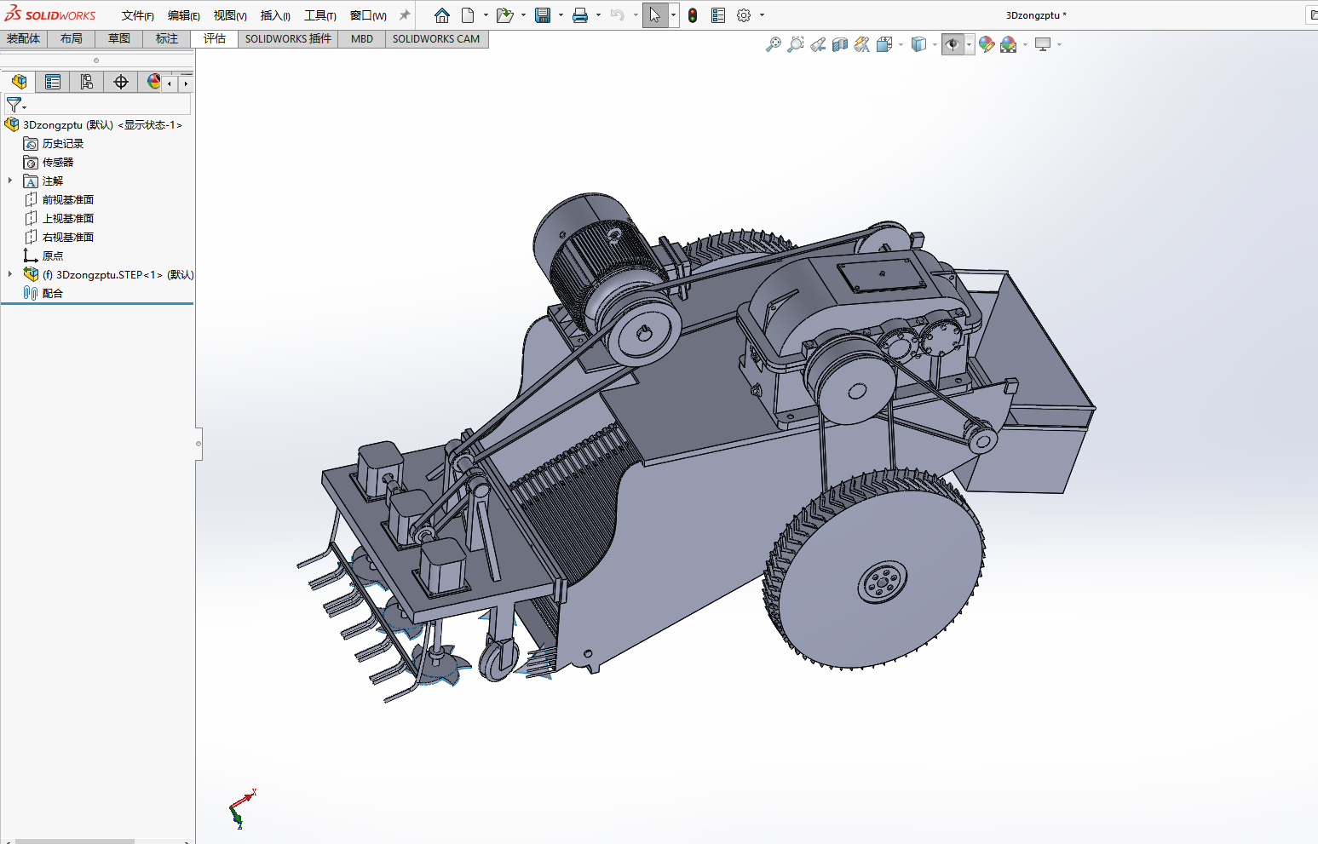
Task: Click Previous View icon
Action: [818, 44]
